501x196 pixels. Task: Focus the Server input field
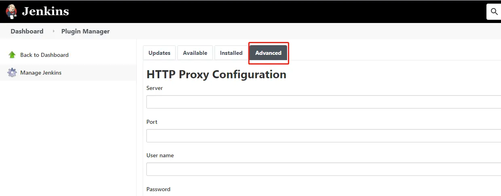pos(323,102)
